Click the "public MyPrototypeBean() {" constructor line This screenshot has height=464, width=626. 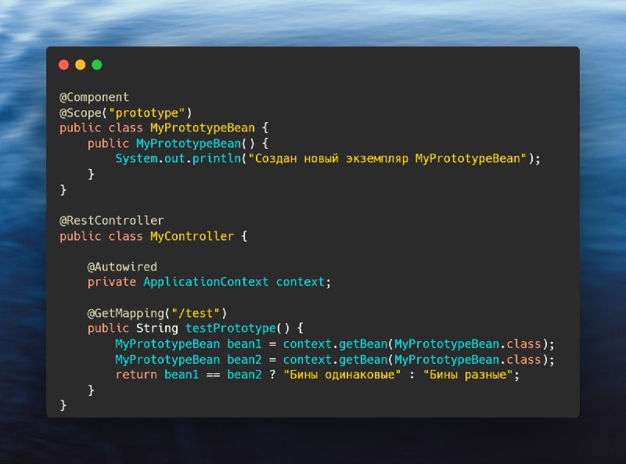click(178, 143)
